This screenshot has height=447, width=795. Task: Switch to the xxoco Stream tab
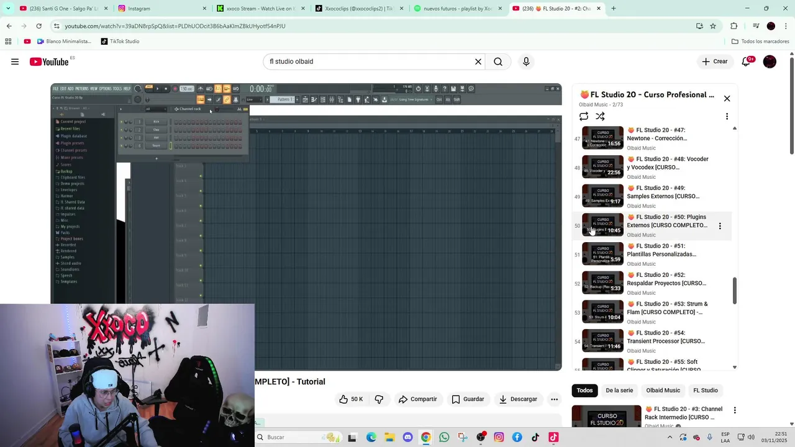261,9
